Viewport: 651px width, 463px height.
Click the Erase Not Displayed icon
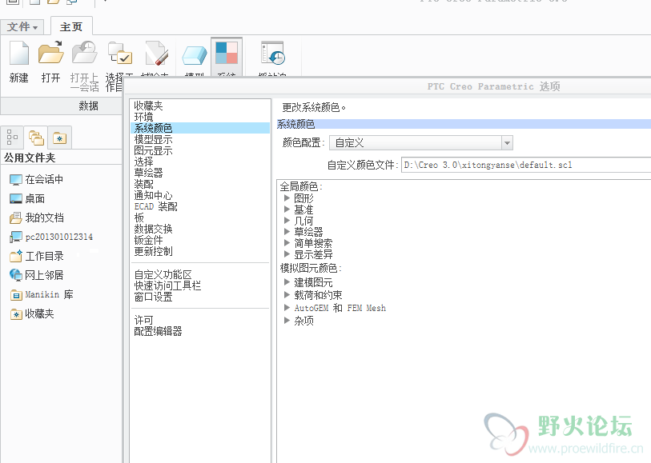tap(156, 53)
